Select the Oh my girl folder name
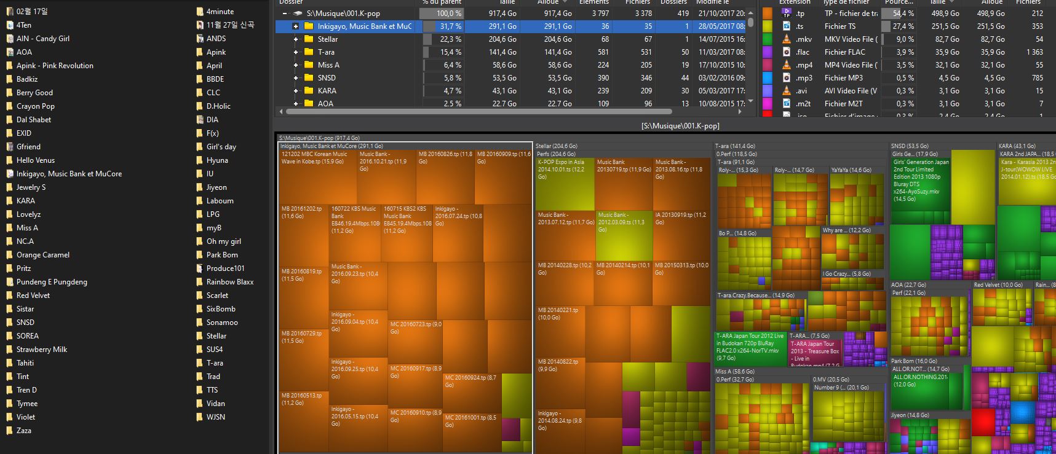 click(x=224, y=241)
